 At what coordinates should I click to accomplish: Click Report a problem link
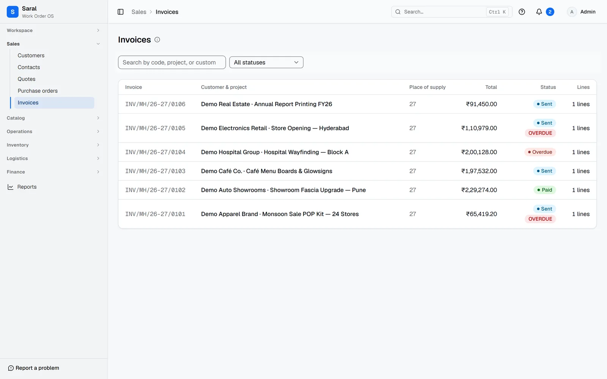point(33,368)
